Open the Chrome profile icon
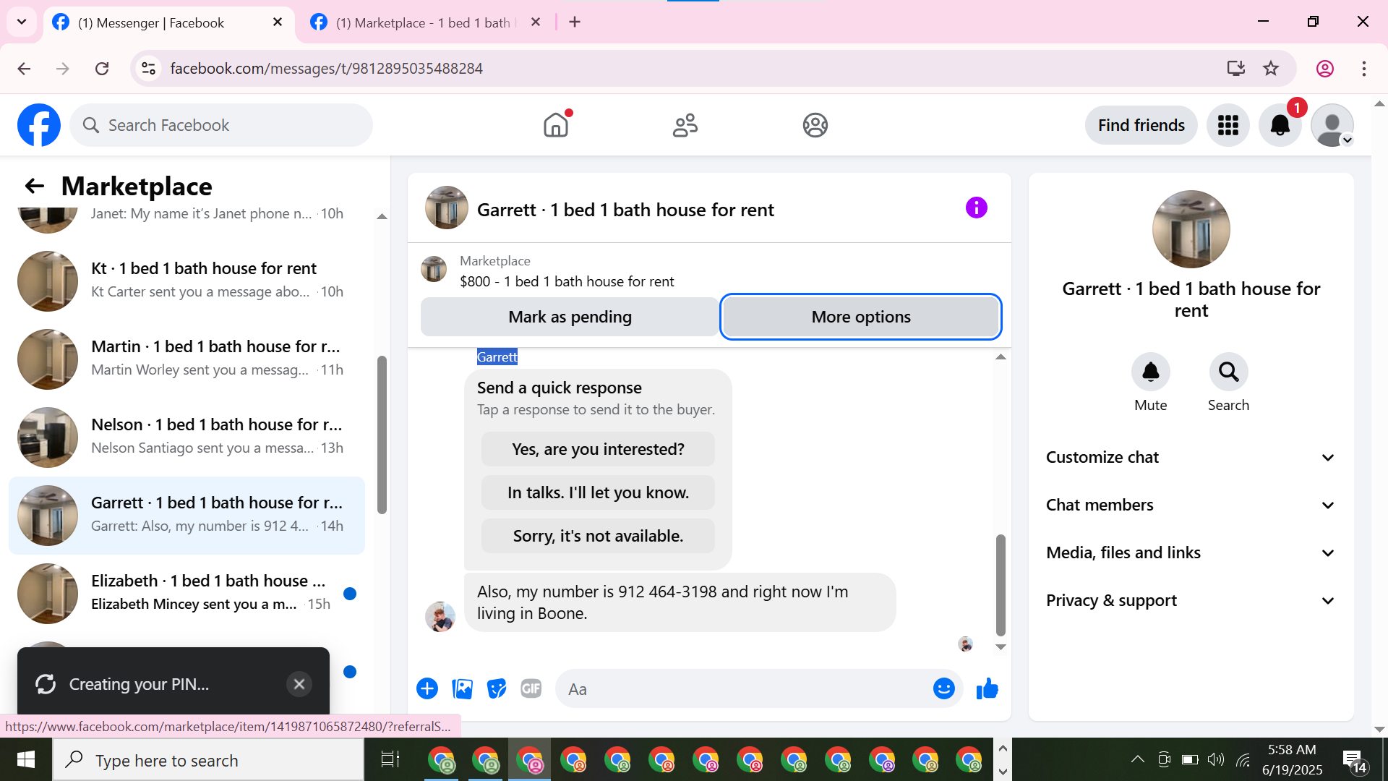This screenshot has width=1388, height=781. click(1325, 68)
